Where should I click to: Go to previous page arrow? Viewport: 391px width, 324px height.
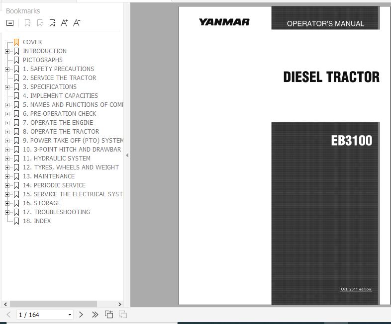[x=9, y=315]
